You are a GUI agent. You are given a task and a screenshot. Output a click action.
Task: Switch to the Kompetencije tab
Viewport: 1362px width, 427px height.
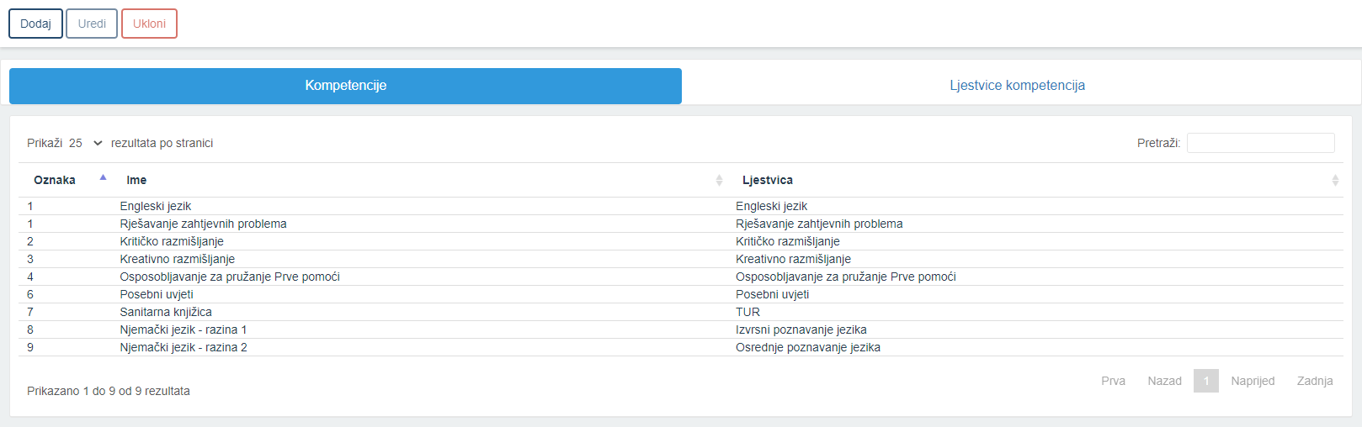pyautogui.click(x=345, y=86)
